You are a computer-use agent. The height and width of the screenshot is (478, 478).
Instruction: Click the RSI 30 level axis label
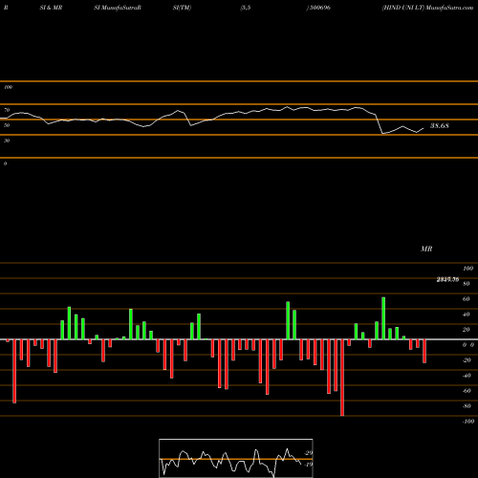pyautogui.click(x=7, y=141)
